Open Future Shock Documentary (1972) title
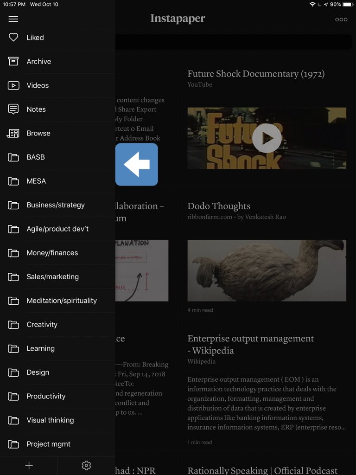The width and height of the screenshot is (356, 475). pyautogui.click(x=256, y=74)
